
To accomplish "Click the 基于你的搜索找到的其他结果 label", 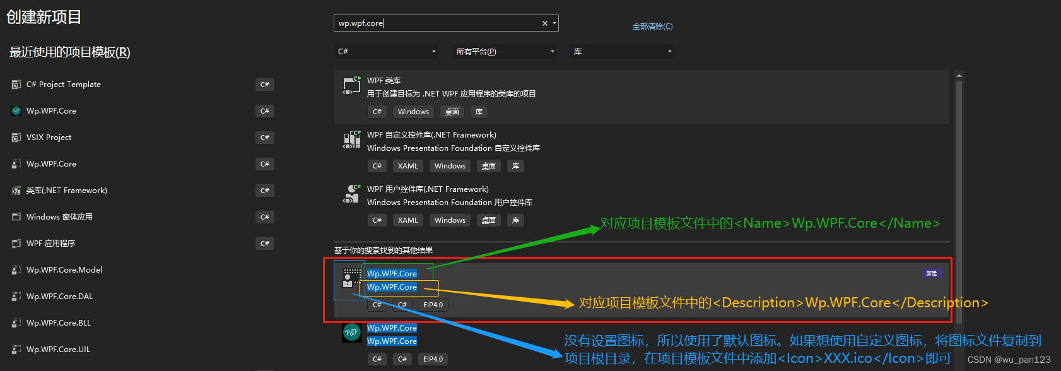I will 384,250.
